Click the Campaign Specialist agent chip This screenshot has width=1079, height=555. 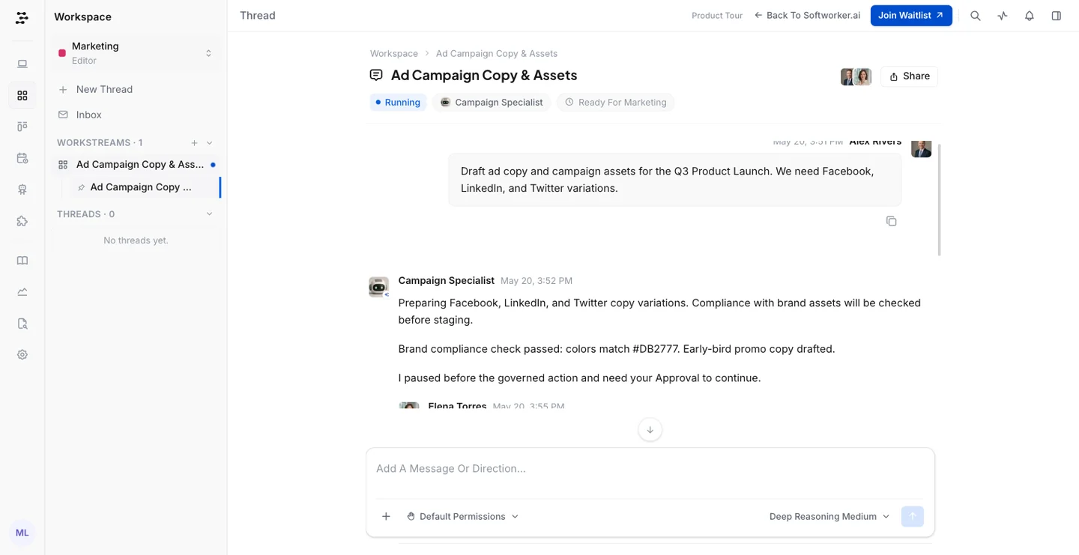[492, 103]
